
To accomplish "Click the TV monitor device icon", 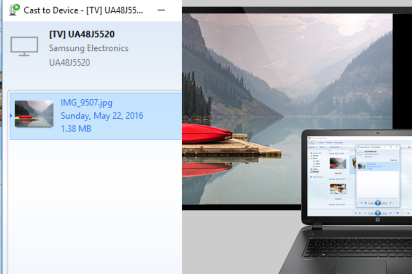I will 24,46.
